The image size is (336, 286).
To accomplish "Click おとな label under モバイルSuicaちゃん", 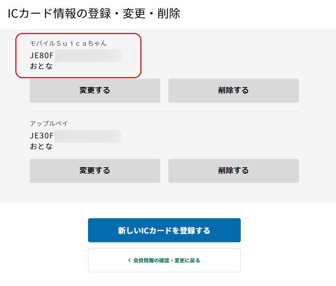I will click(41, 66).
